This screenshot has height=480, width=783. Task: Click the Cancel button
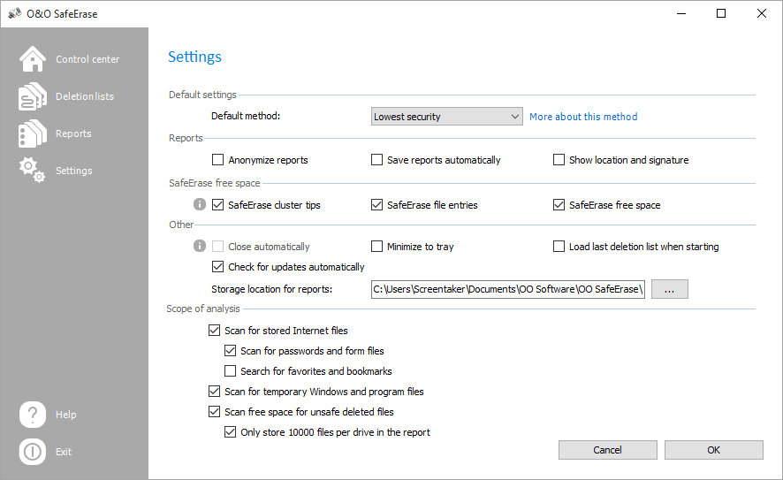[x=608, y=450]
